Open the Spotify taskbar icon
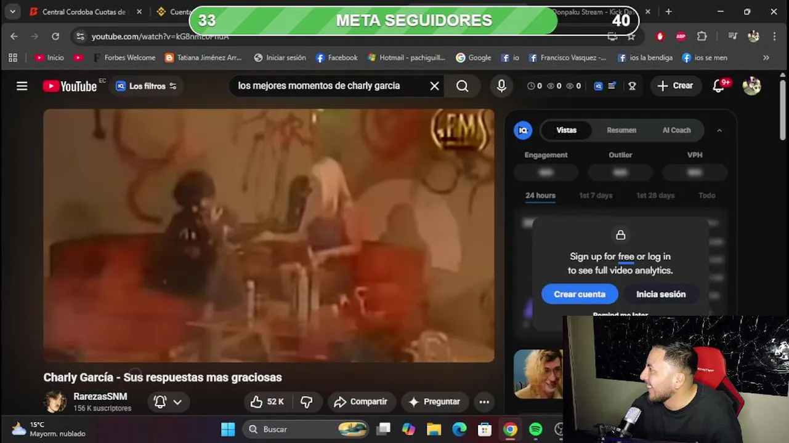Image resolution: width=789 pixels, height=443 pixels. [x=536, y=429]
